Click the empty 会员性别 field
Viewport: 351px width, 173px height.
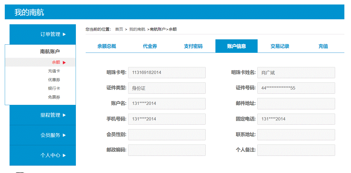click(x=167, y=135)
